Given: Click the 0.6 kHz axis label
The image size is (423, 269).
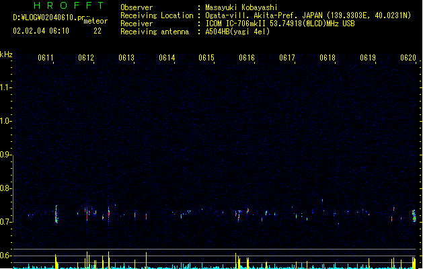Looking at the screenshot, I should [5, 256].
